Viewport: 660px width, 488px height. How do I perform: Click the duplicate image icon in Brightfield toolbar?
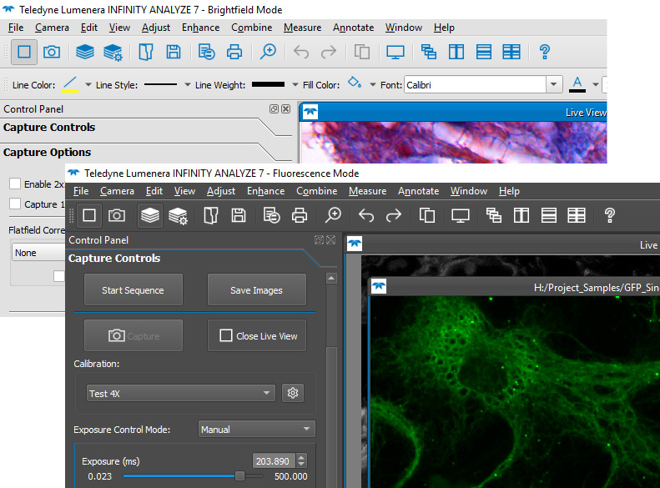[361, 53]
